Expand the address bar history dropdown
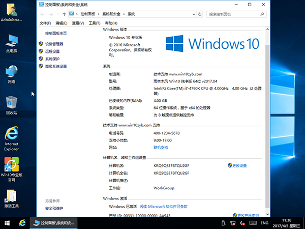This screenshot has width=305, height=229. coord(194,14)
